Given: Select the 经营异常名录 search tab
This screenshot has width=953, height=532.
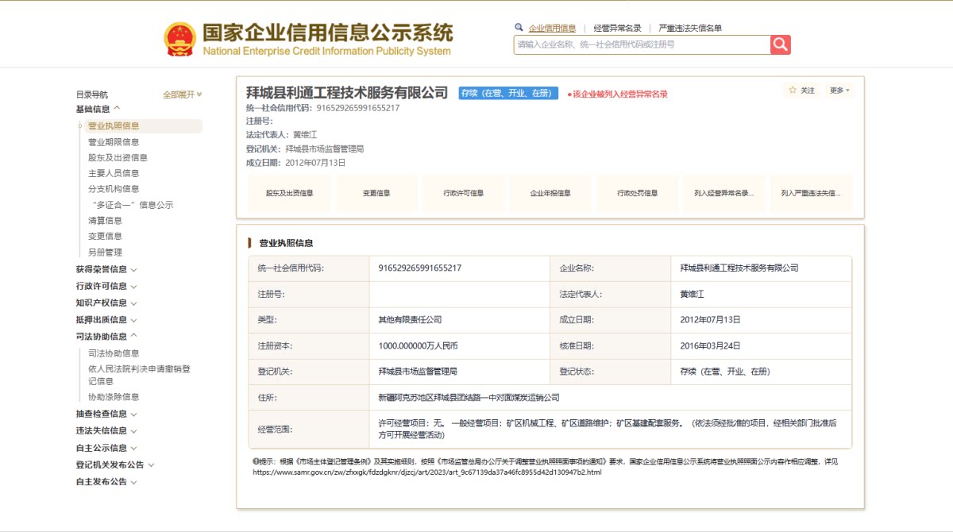Looking at the screenshot, I should (617, 28).
